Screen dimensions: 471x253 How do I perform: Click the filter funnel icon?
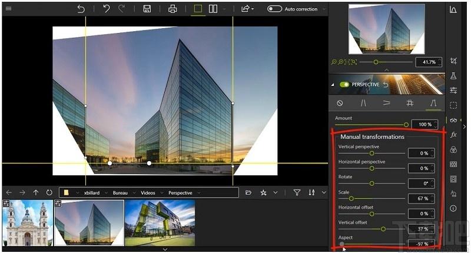pyautogui.click(x=297, y=192)
